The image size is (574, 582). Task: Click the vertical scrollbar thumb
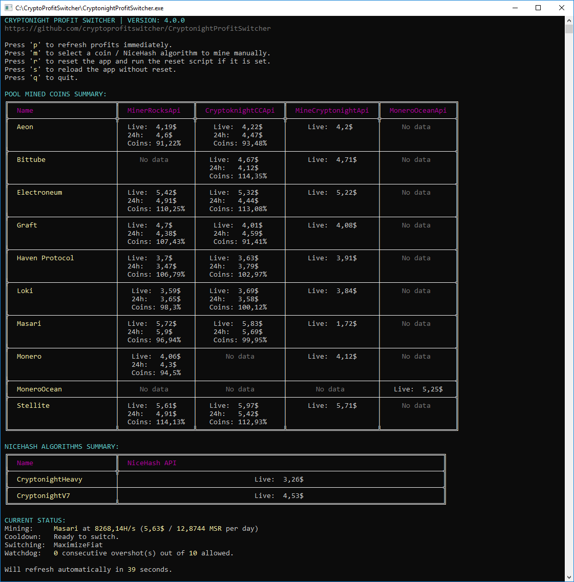569,29
